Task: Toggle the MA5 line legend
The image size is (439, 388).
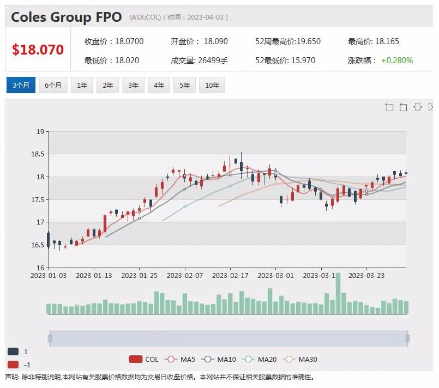Action: tap(180, 360)
